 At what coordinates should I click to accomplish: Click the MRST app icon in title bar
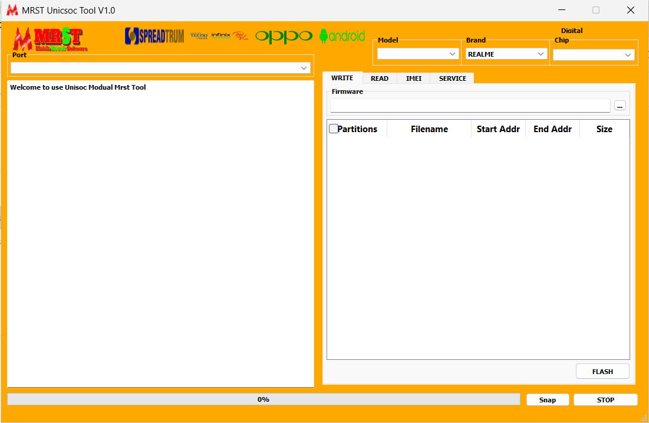[x=12, y=10]
